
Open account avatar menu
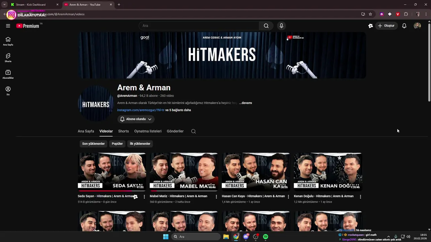pos(417,26)
